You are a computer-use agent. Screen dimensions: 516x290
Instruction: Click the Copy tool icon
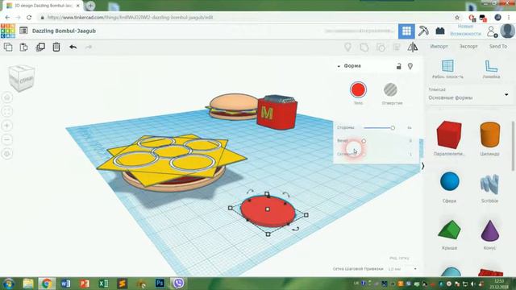pos(8,47)
